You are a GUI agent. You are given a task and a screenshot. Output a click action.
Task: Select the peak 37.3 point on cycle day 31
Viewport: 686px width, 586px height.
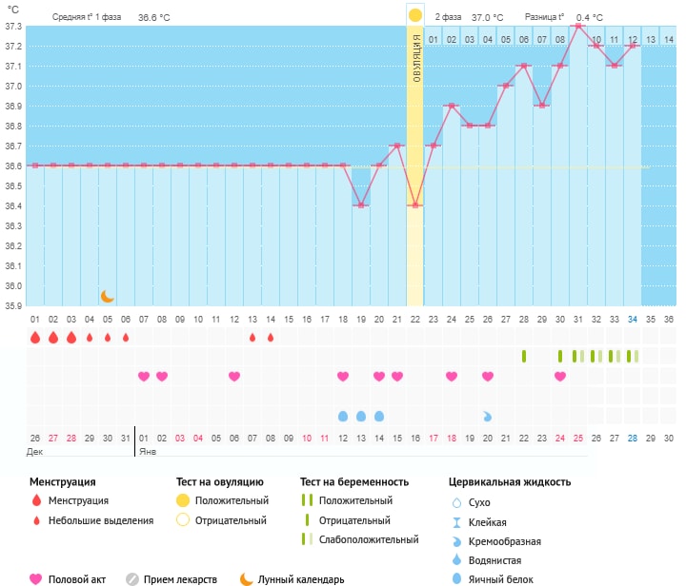tap(578, 26)
